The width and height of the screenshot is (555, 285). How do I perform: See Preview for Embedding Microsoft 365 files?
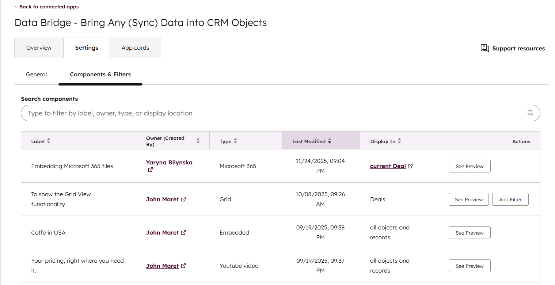pos(469,166)
